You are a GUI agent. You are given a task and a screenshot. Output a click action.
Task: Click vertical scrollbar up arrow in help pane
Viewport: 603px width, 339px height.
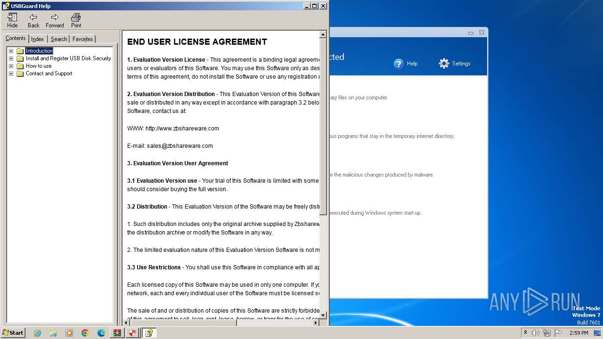(x=323, y=34)
